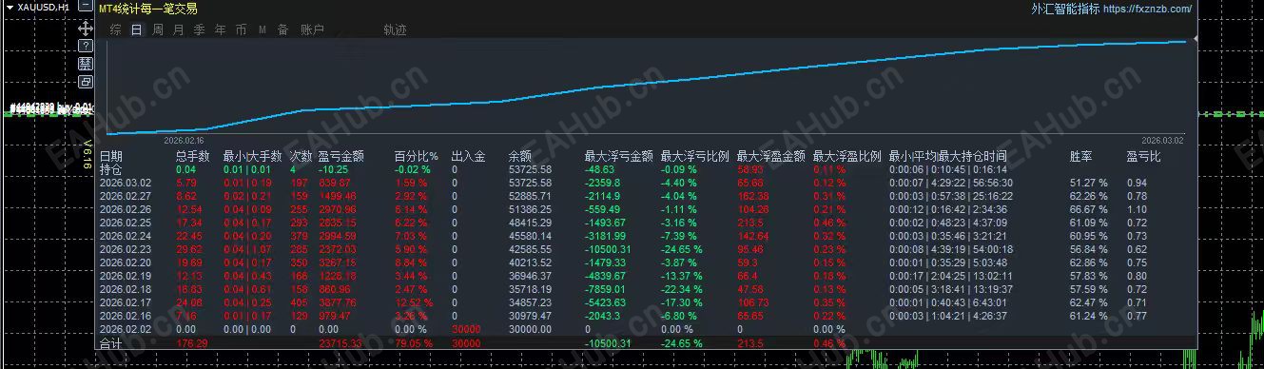Select the 日 daily statistics tab
This screenshot has width=1264, height=369.
(x=137, y=29)
